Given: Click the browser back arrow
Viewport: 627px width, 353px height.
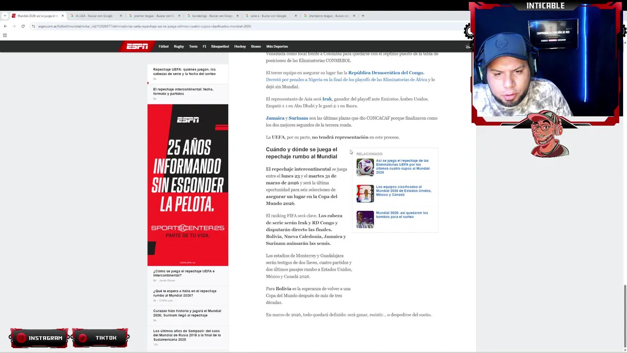Looking at the screenshot, I should 5,26.
